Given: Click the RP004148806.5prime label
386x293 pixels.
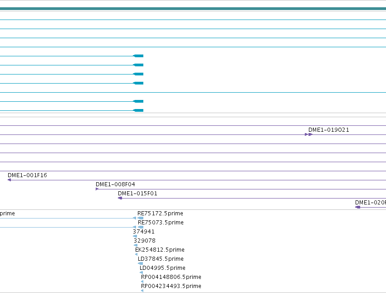Looking at the screenshot, I should (x=171, y=277).
